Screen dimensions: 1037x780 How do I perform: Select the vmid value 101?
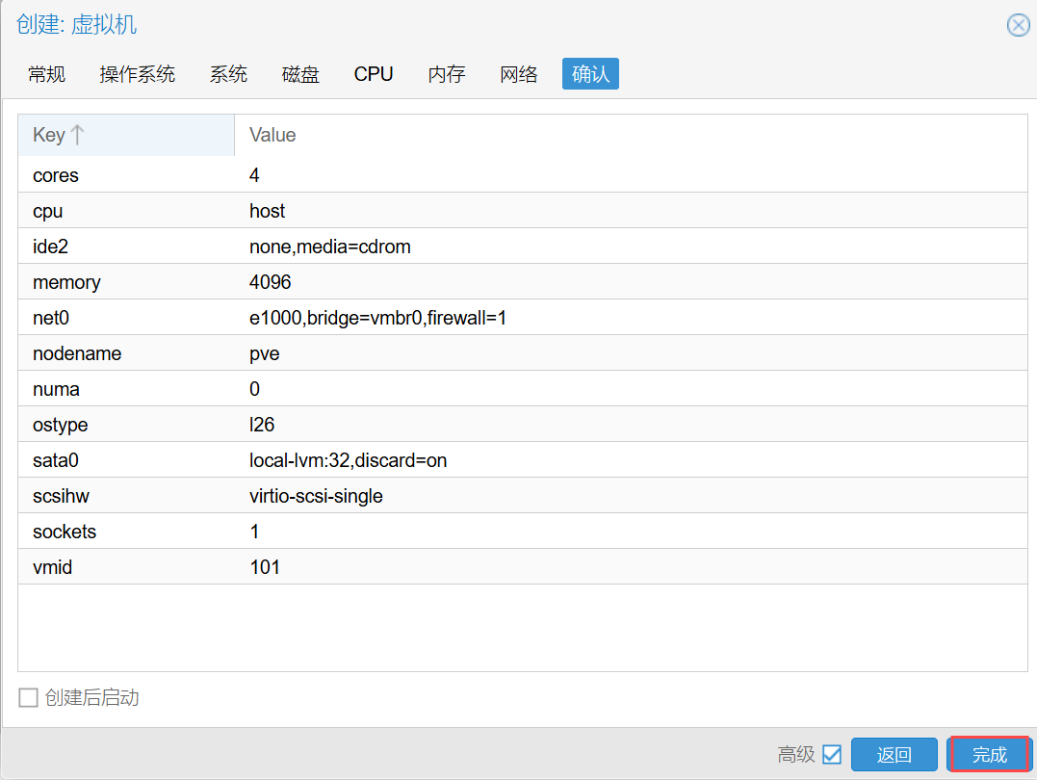265,567
